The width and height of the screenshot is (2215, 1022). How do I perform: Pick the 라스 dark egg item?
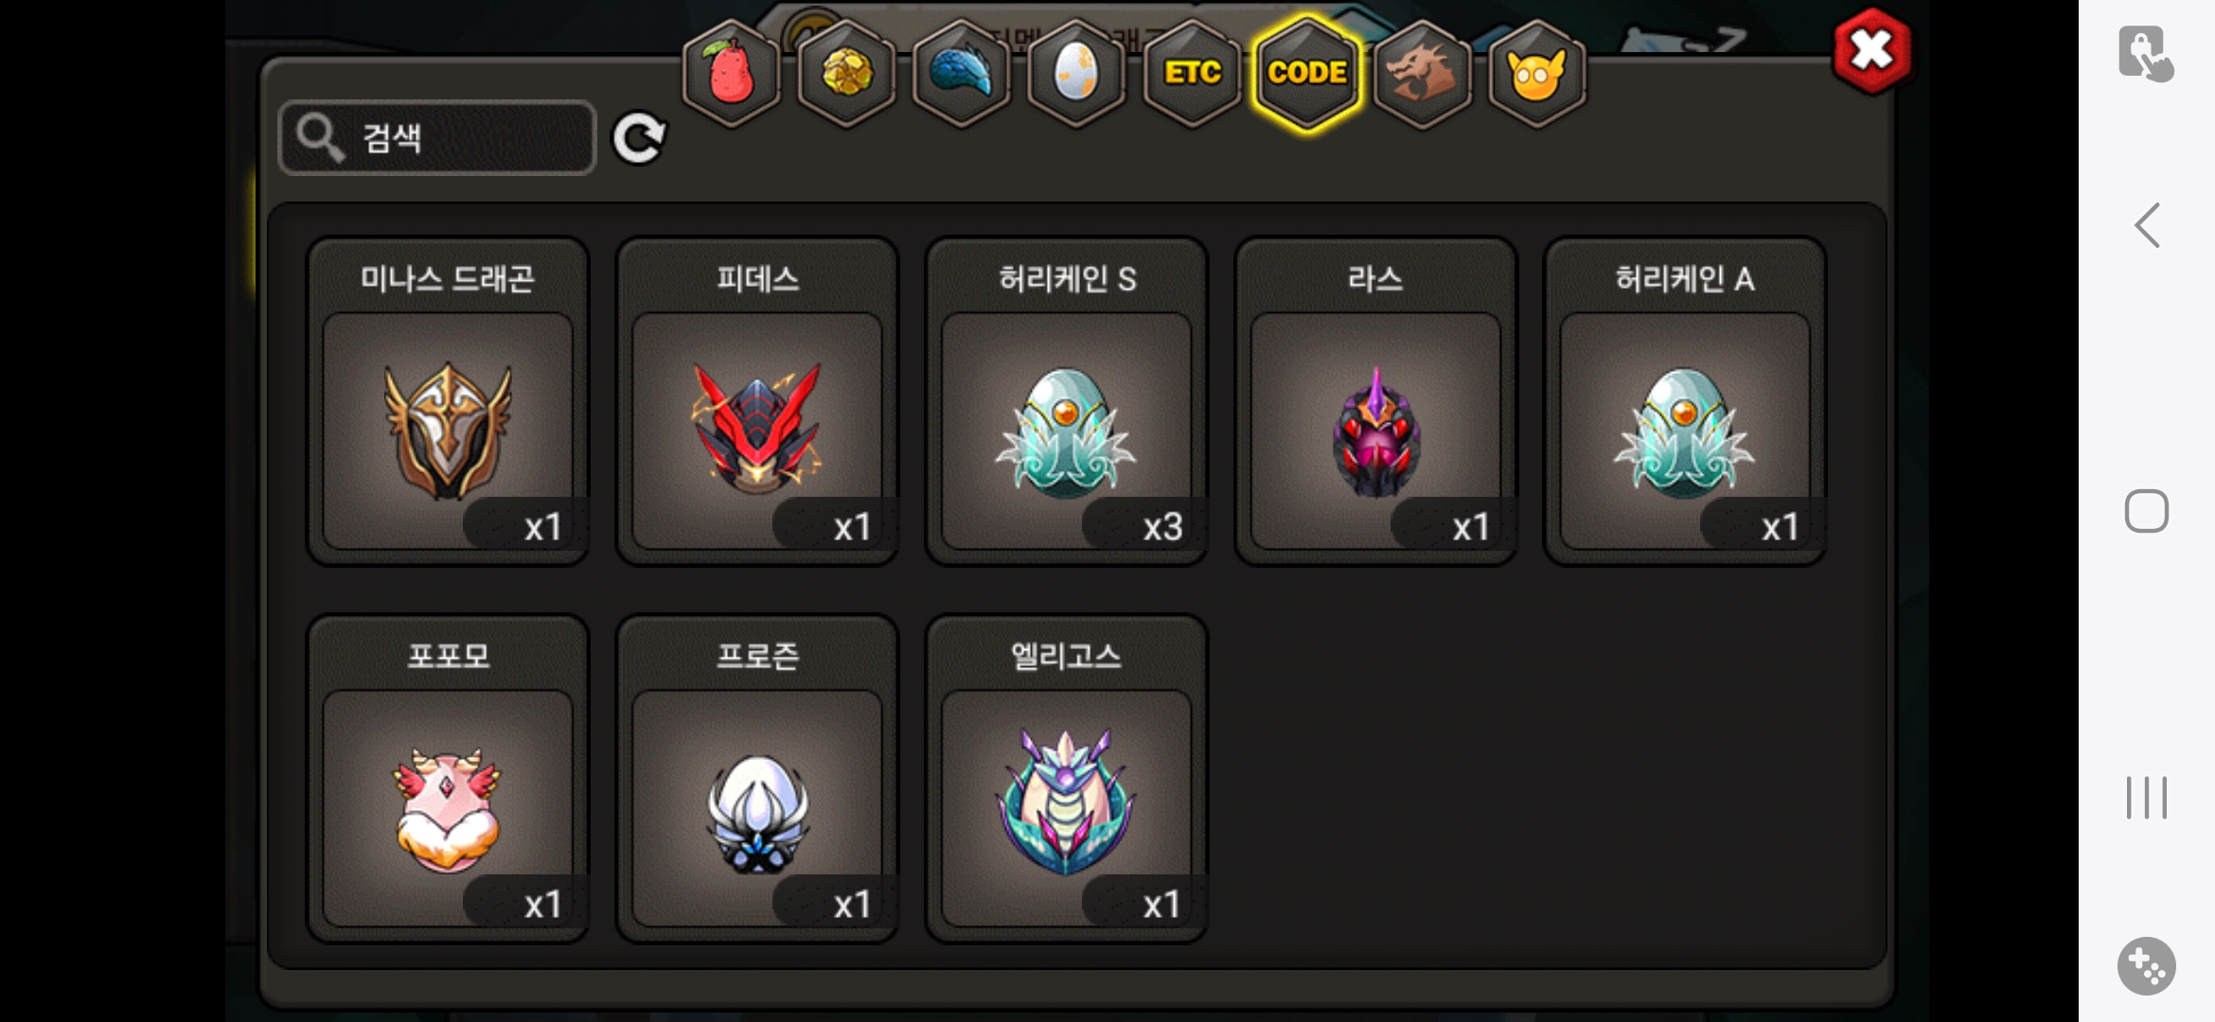(x=1375, y=401)
